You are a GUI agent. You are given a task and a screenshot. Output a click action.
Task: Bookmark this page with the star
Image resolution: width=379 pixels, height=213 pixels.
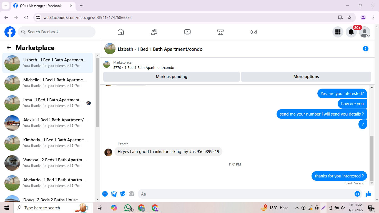349,17
